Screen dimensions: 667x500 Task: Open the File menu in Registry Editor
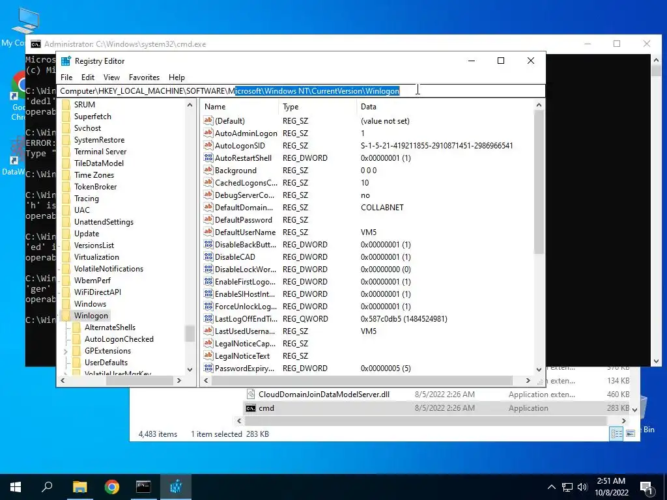(66, 77)
